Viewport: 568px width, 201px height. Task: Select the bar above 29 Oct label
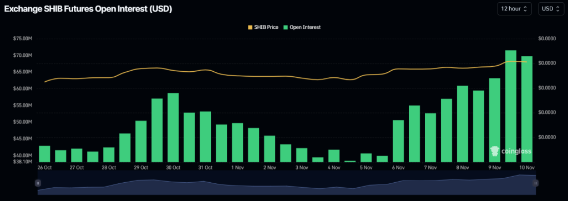coord(141,141)
